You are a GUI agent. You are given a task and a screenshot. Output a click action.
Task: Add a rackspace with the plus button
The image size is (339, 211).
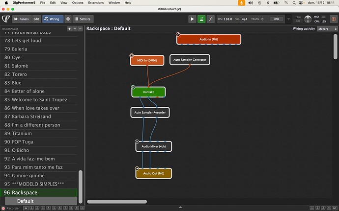pos(69,29)
